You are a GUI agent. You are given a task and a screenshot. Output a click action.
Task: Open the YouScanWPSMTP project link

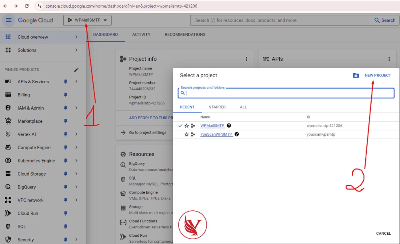coord(216,134)
